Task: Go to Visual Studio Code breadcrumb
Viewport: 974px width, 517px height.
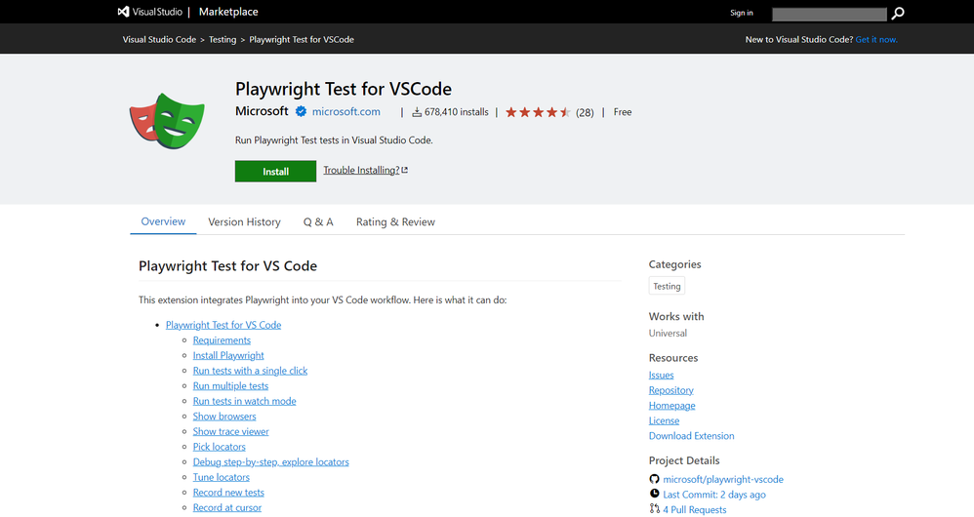Action: [x=159, y=39]
